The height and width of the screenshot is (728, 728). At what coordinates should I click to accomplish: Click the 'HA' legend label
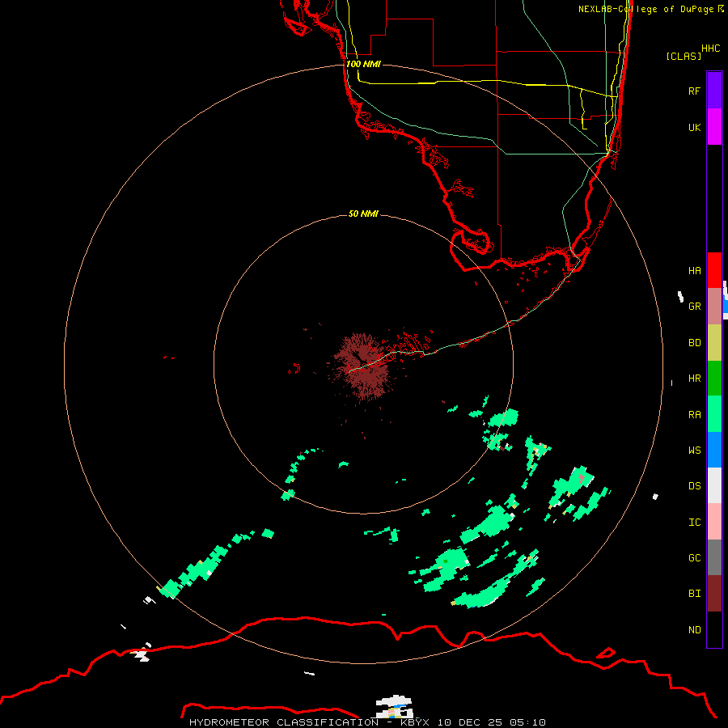click(694, 271)
